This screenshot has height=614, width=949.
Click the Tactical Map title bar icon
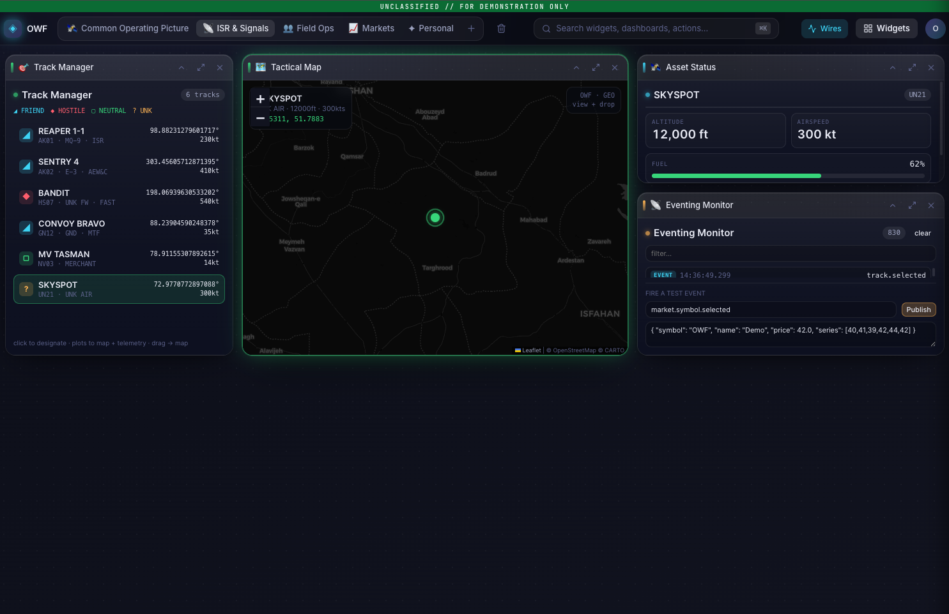[x=261, y=68]
